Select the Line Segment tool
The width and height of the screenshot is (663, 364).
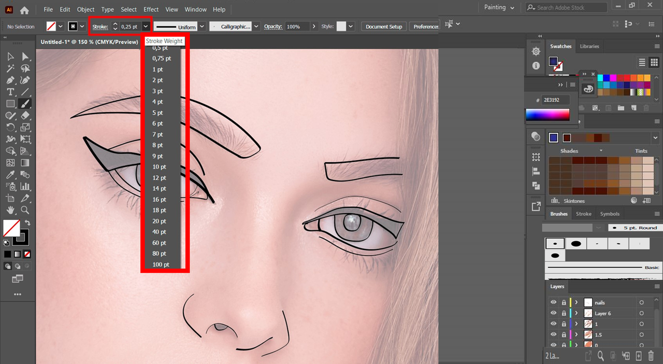coord(25,92)
